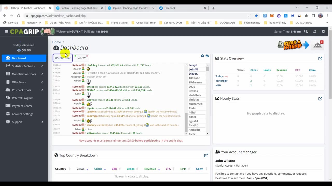Click Yesterday row in Stats Overview
Screen dimensions: 332x186
(268, 81)
